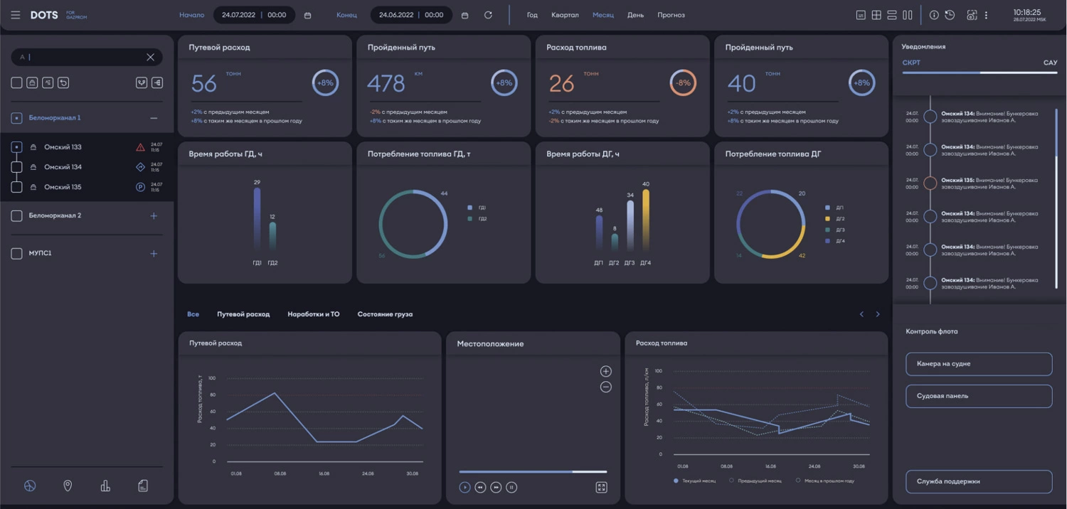This screenshot has height=509, width=1067.
Task: Click the Камера на судне button
Action: click(978, 364)
